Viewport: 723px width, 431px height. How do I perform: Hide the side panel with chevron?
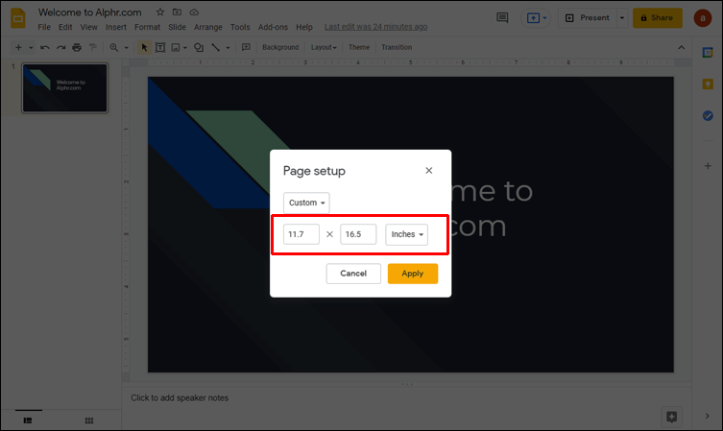tap(708, 417)
